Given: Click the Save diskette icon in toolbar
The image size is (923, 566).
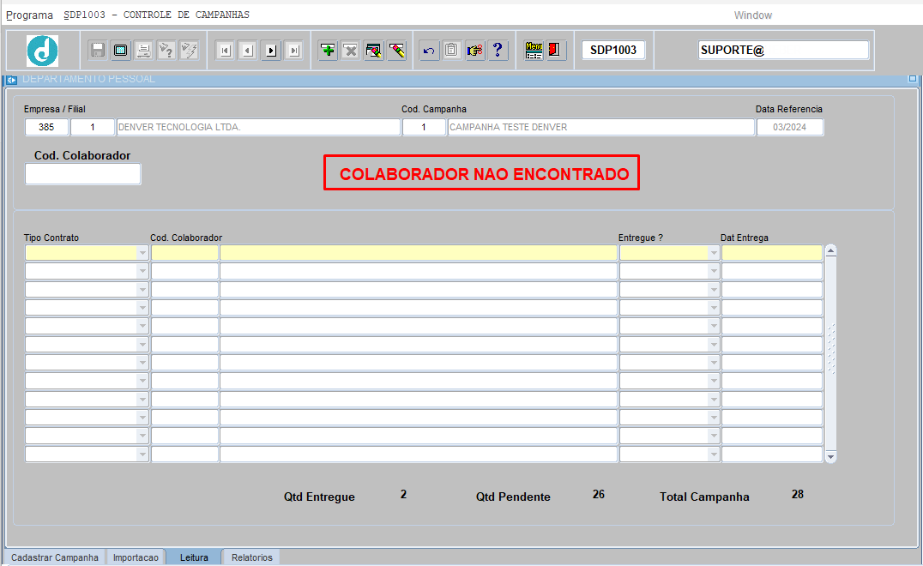Looking at the screenshot, I should tap(98, 51).
